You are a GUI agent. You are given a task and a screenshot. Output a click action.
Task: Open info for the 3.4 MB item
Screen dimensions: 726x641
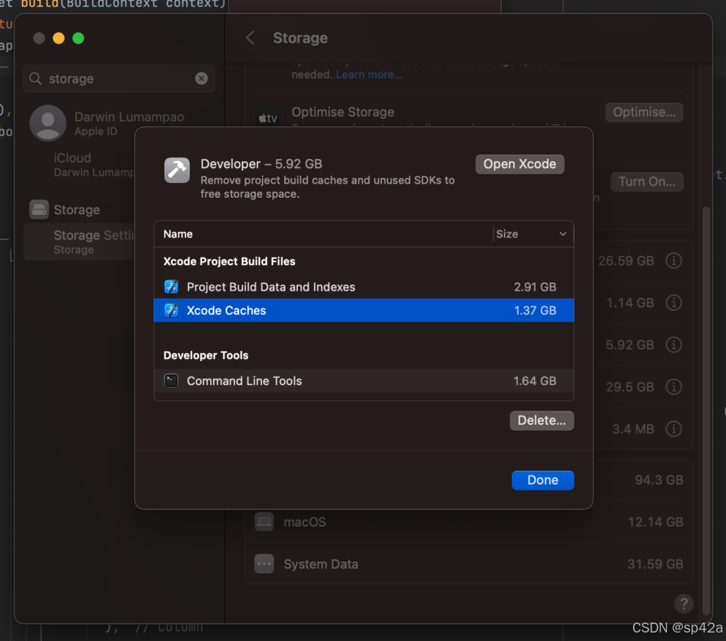pos(674,428)
